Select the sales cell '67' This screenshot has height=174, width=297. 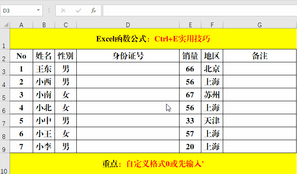[x=190, y=95]
